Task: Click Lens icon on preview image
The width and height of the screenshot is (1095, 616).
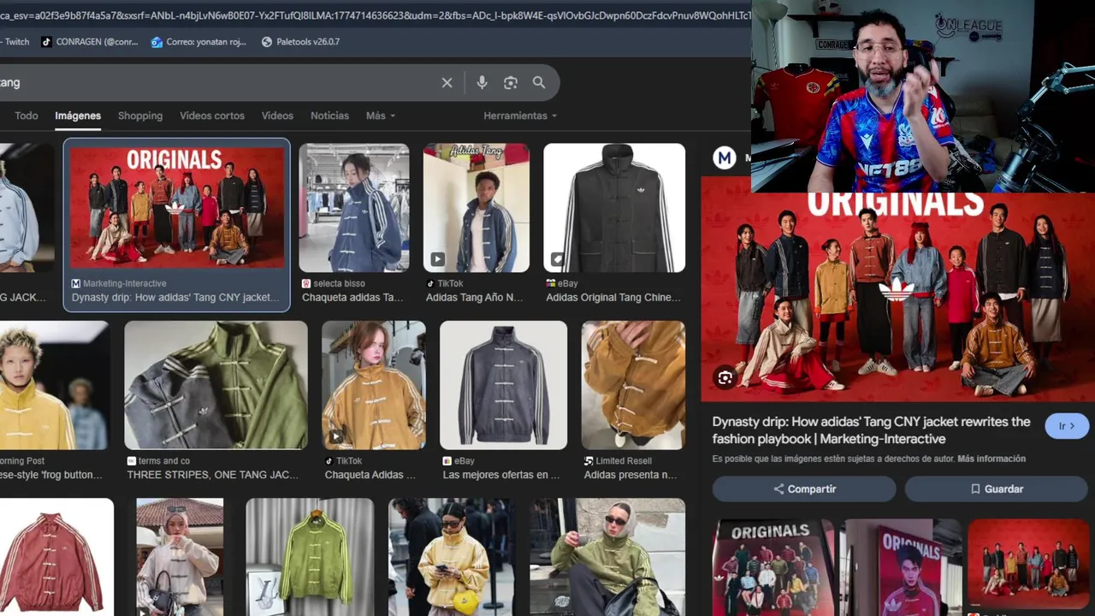Action: click(725, 378)
